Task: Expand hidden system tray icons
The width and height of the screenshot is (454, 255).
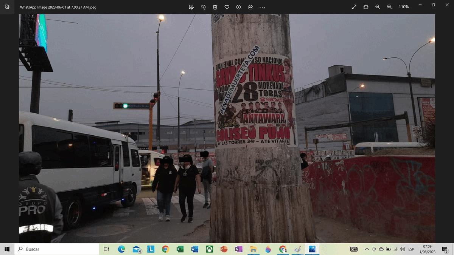Action: 367,249
